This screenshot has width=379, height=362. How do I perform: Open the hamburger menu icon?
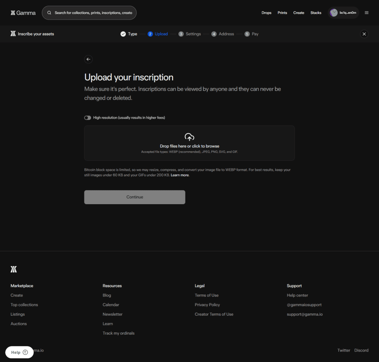coord(366,13)
